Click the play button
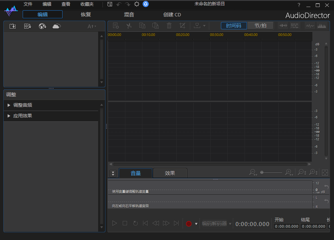Screen dimensions: 334x240 click(x=114, y=223)
